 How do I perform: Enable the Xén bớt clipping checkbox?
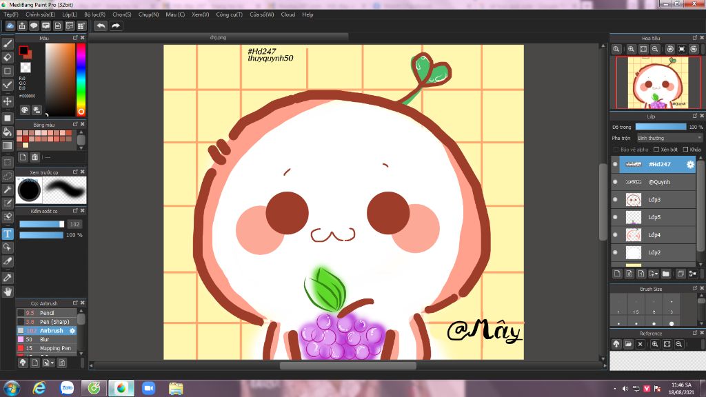click(x=656, y=150)
